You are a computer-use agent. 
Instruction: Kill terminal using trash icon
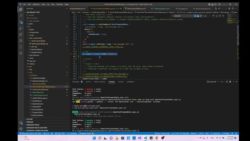(x=230, y=82)
